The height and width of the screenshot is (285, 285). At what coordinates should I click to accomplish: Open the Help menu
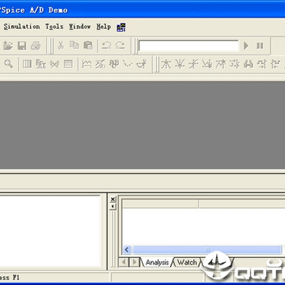pyautogui.click(x=104, y=27)
